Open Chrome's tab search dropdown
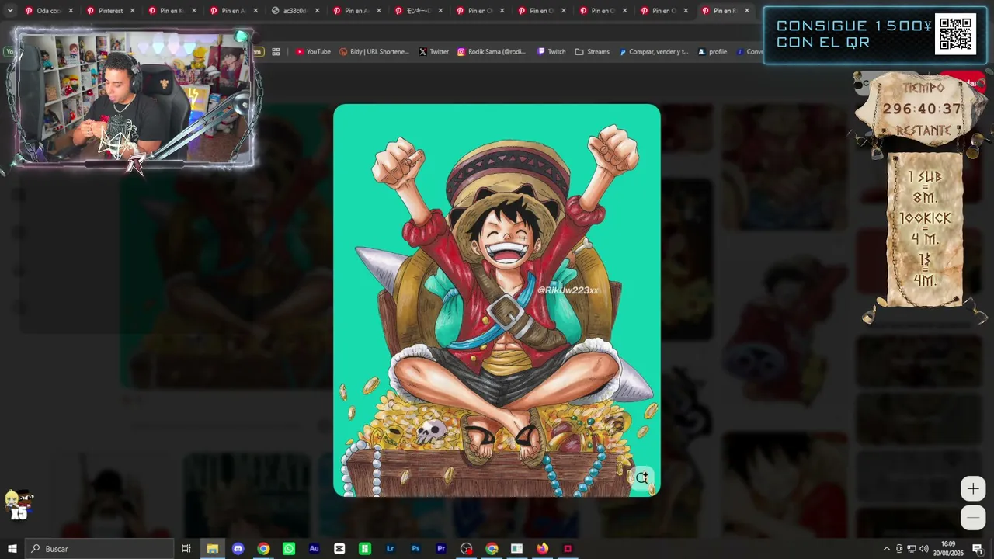The image size is (994, 559). (10, 11)
